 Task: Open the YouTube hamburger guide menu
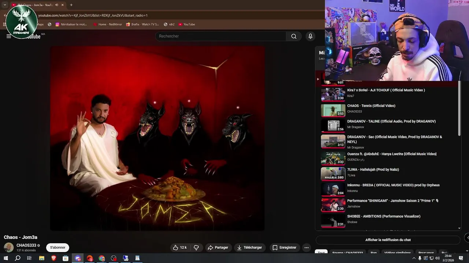(x=9, y=36)
